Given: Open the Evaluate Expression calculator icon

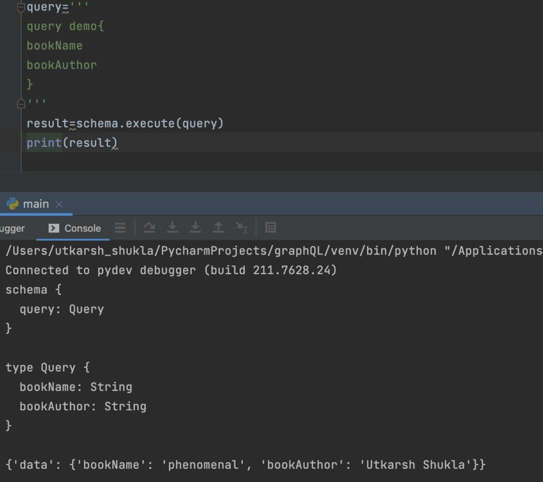Looking at the screenshot, I should tap(270, 227).
